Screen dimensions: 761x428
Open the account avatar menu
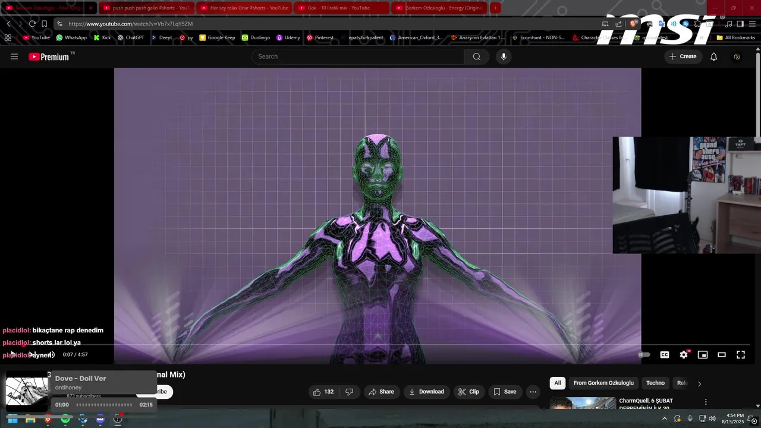pos(737,56)
